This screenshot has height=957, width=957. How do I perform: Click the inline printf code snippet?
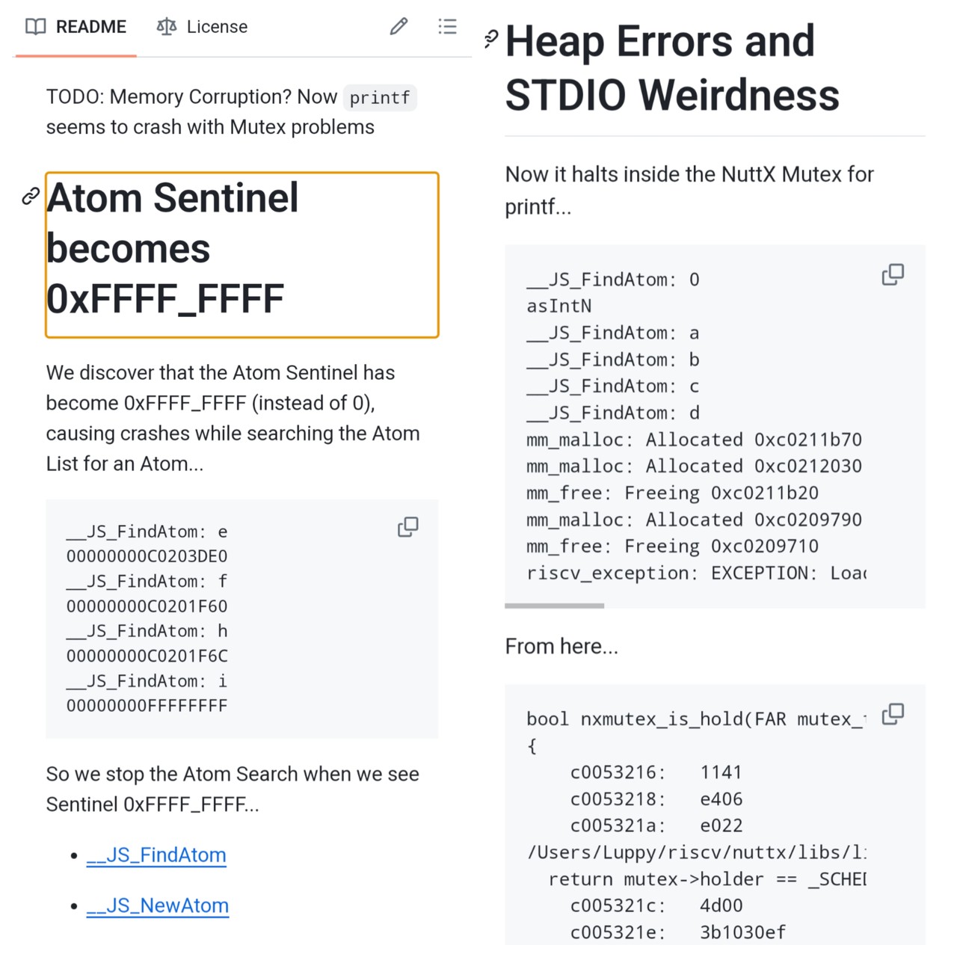tap(380, 98)
